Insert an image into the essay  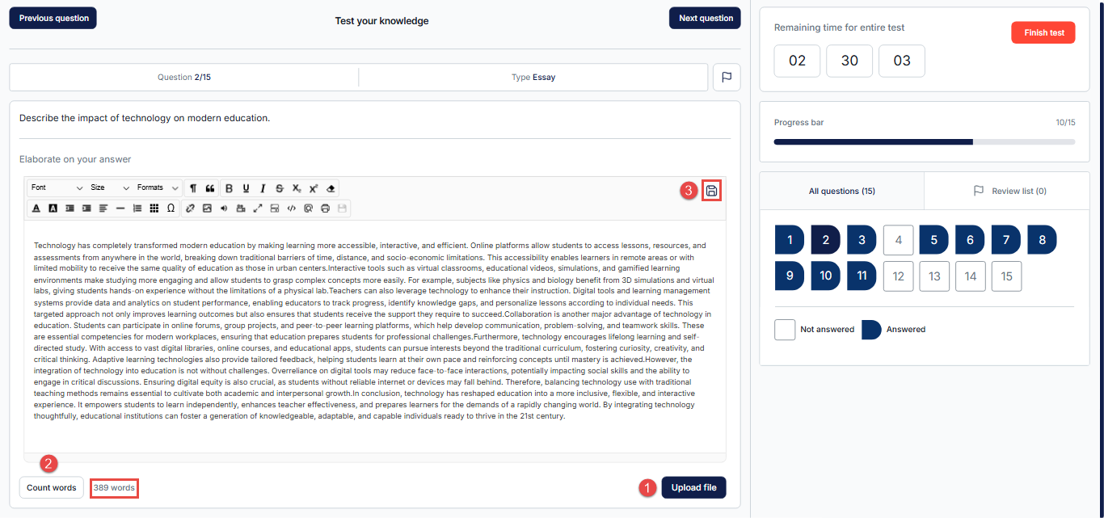pyautogui.click(x=207, y=208)
